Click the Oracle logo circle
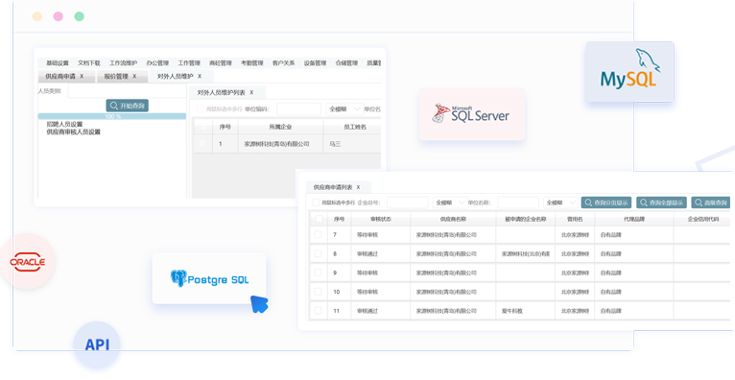 [x=28, y=261]
